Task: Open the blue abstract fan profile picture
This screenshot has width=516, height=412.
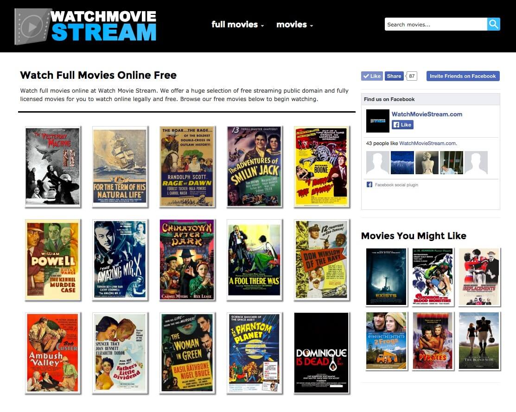Action: point(402,163)
